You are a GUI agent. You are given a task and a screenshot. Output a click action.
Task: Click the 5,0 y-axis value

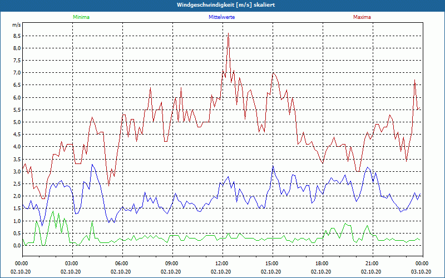click(x=17, y=122)
